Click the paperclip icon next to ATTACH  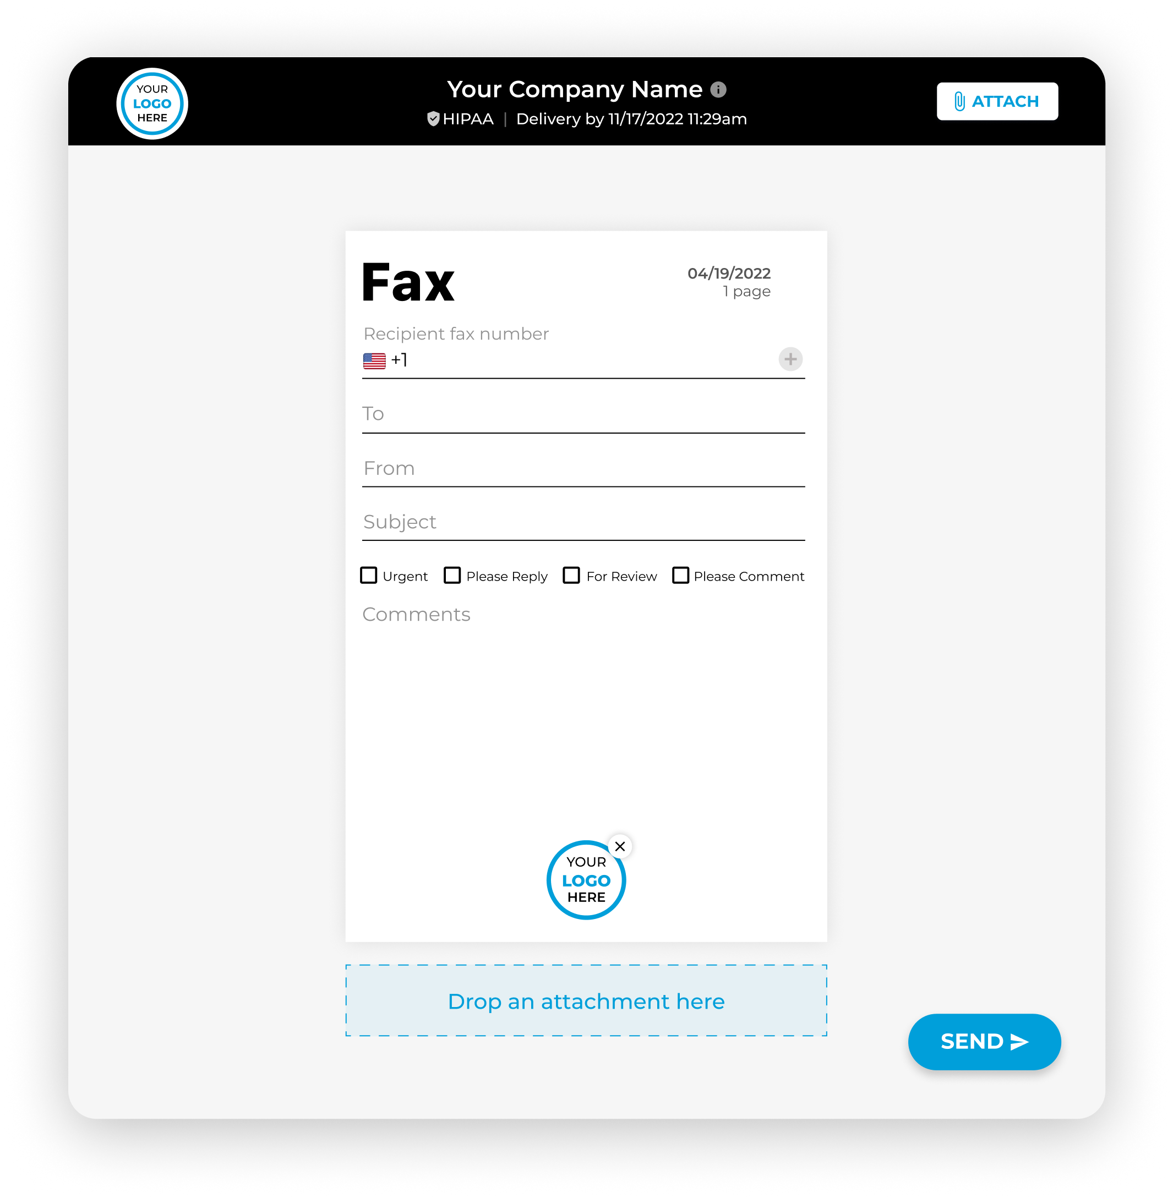point(959,101)
